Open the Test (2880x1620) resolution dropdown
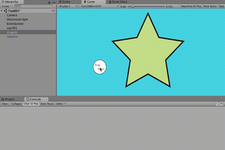Screen dimensions: 225x150 (x=99, y=6)
